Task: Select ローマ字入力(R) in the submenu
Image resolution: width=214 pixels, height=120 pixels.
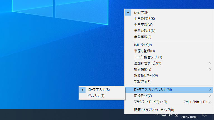Action: point(99,90)
